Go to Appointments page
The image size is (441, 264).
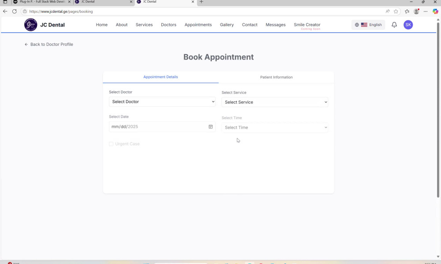198,25
